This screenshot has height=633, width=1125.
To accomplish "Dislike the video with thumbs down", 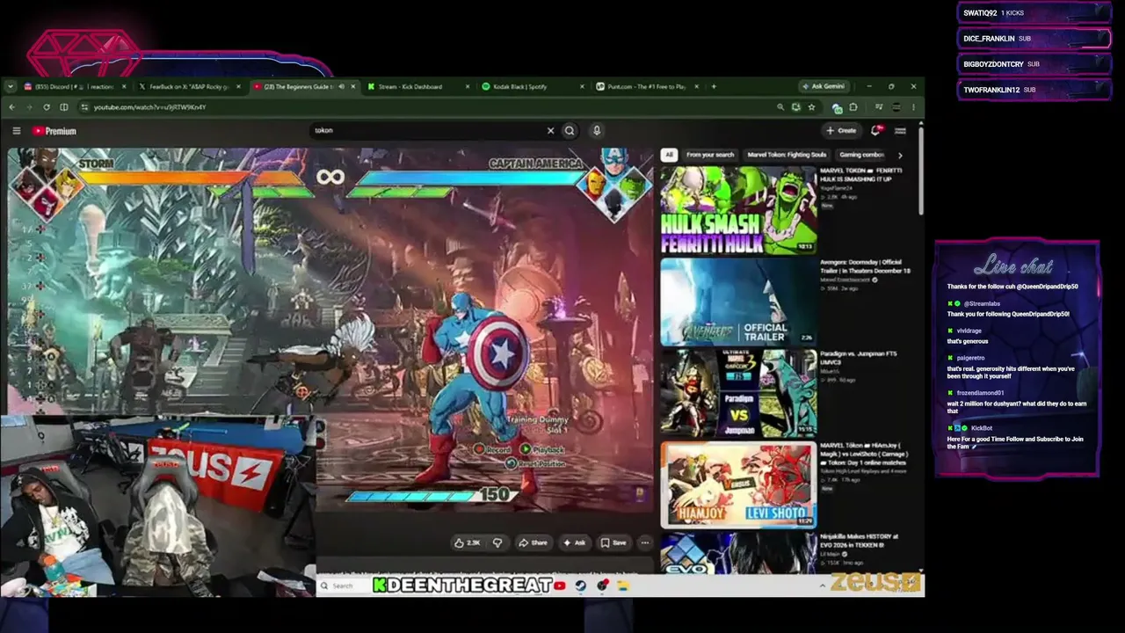I will 497,542.
